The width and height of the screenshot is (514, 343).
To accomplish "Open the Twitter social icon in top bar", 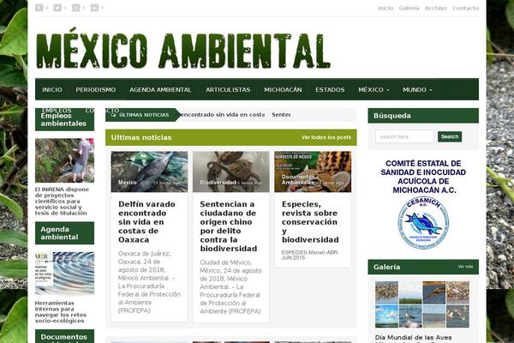I will [57, 8].
